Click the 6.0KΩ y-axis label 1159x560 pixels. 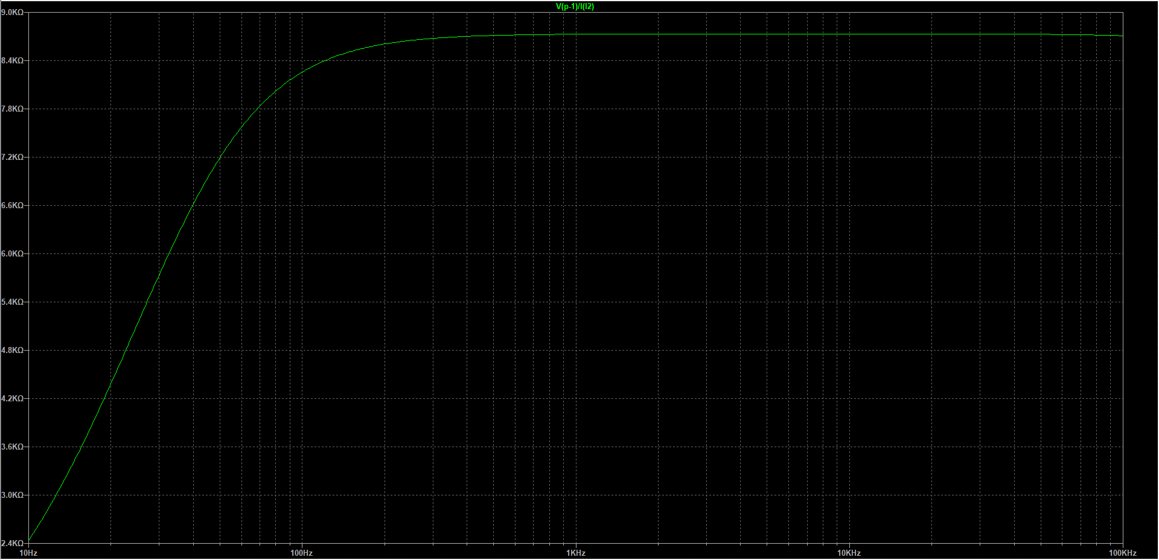(x=12, y=253)
